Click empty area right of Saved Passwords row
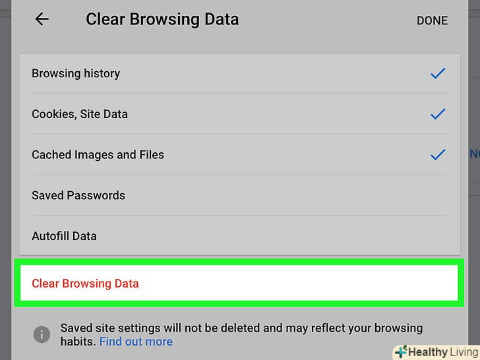The image size is (480, 360). pyautogui.click(x=330, y=195)
